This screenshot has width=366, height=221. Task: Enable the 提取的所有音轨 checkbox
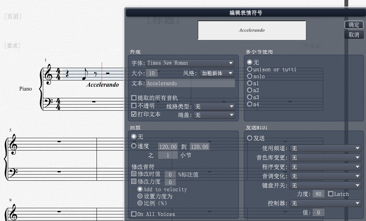tap(134, 98)
